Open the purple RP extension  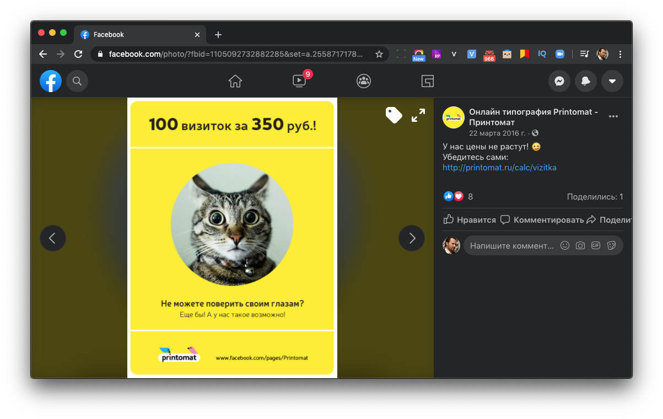436,54
